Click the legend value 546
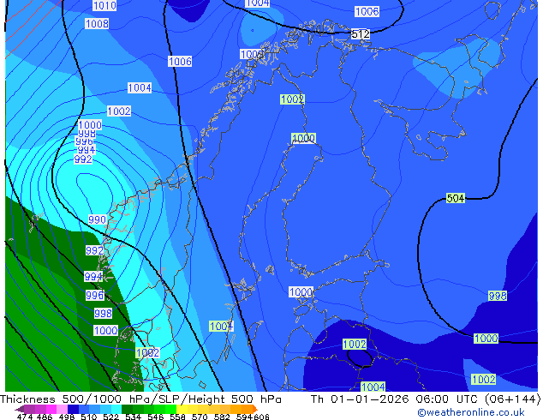This screenshot has width=543, height=420. click(x=156, y=417)
